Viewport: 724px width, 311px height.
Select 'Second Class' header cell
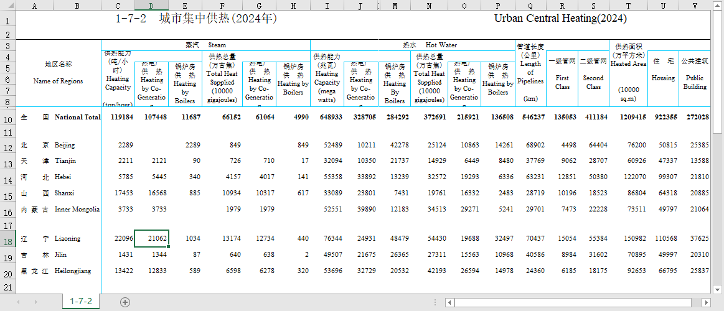[x=593, y=78]
